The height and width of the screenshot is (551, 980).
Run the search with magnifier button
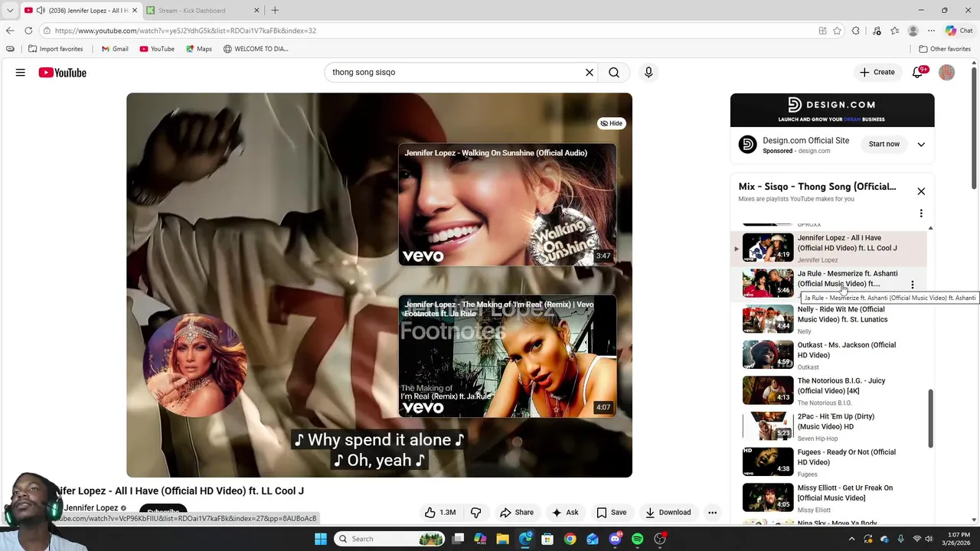[x=614, y=73]
